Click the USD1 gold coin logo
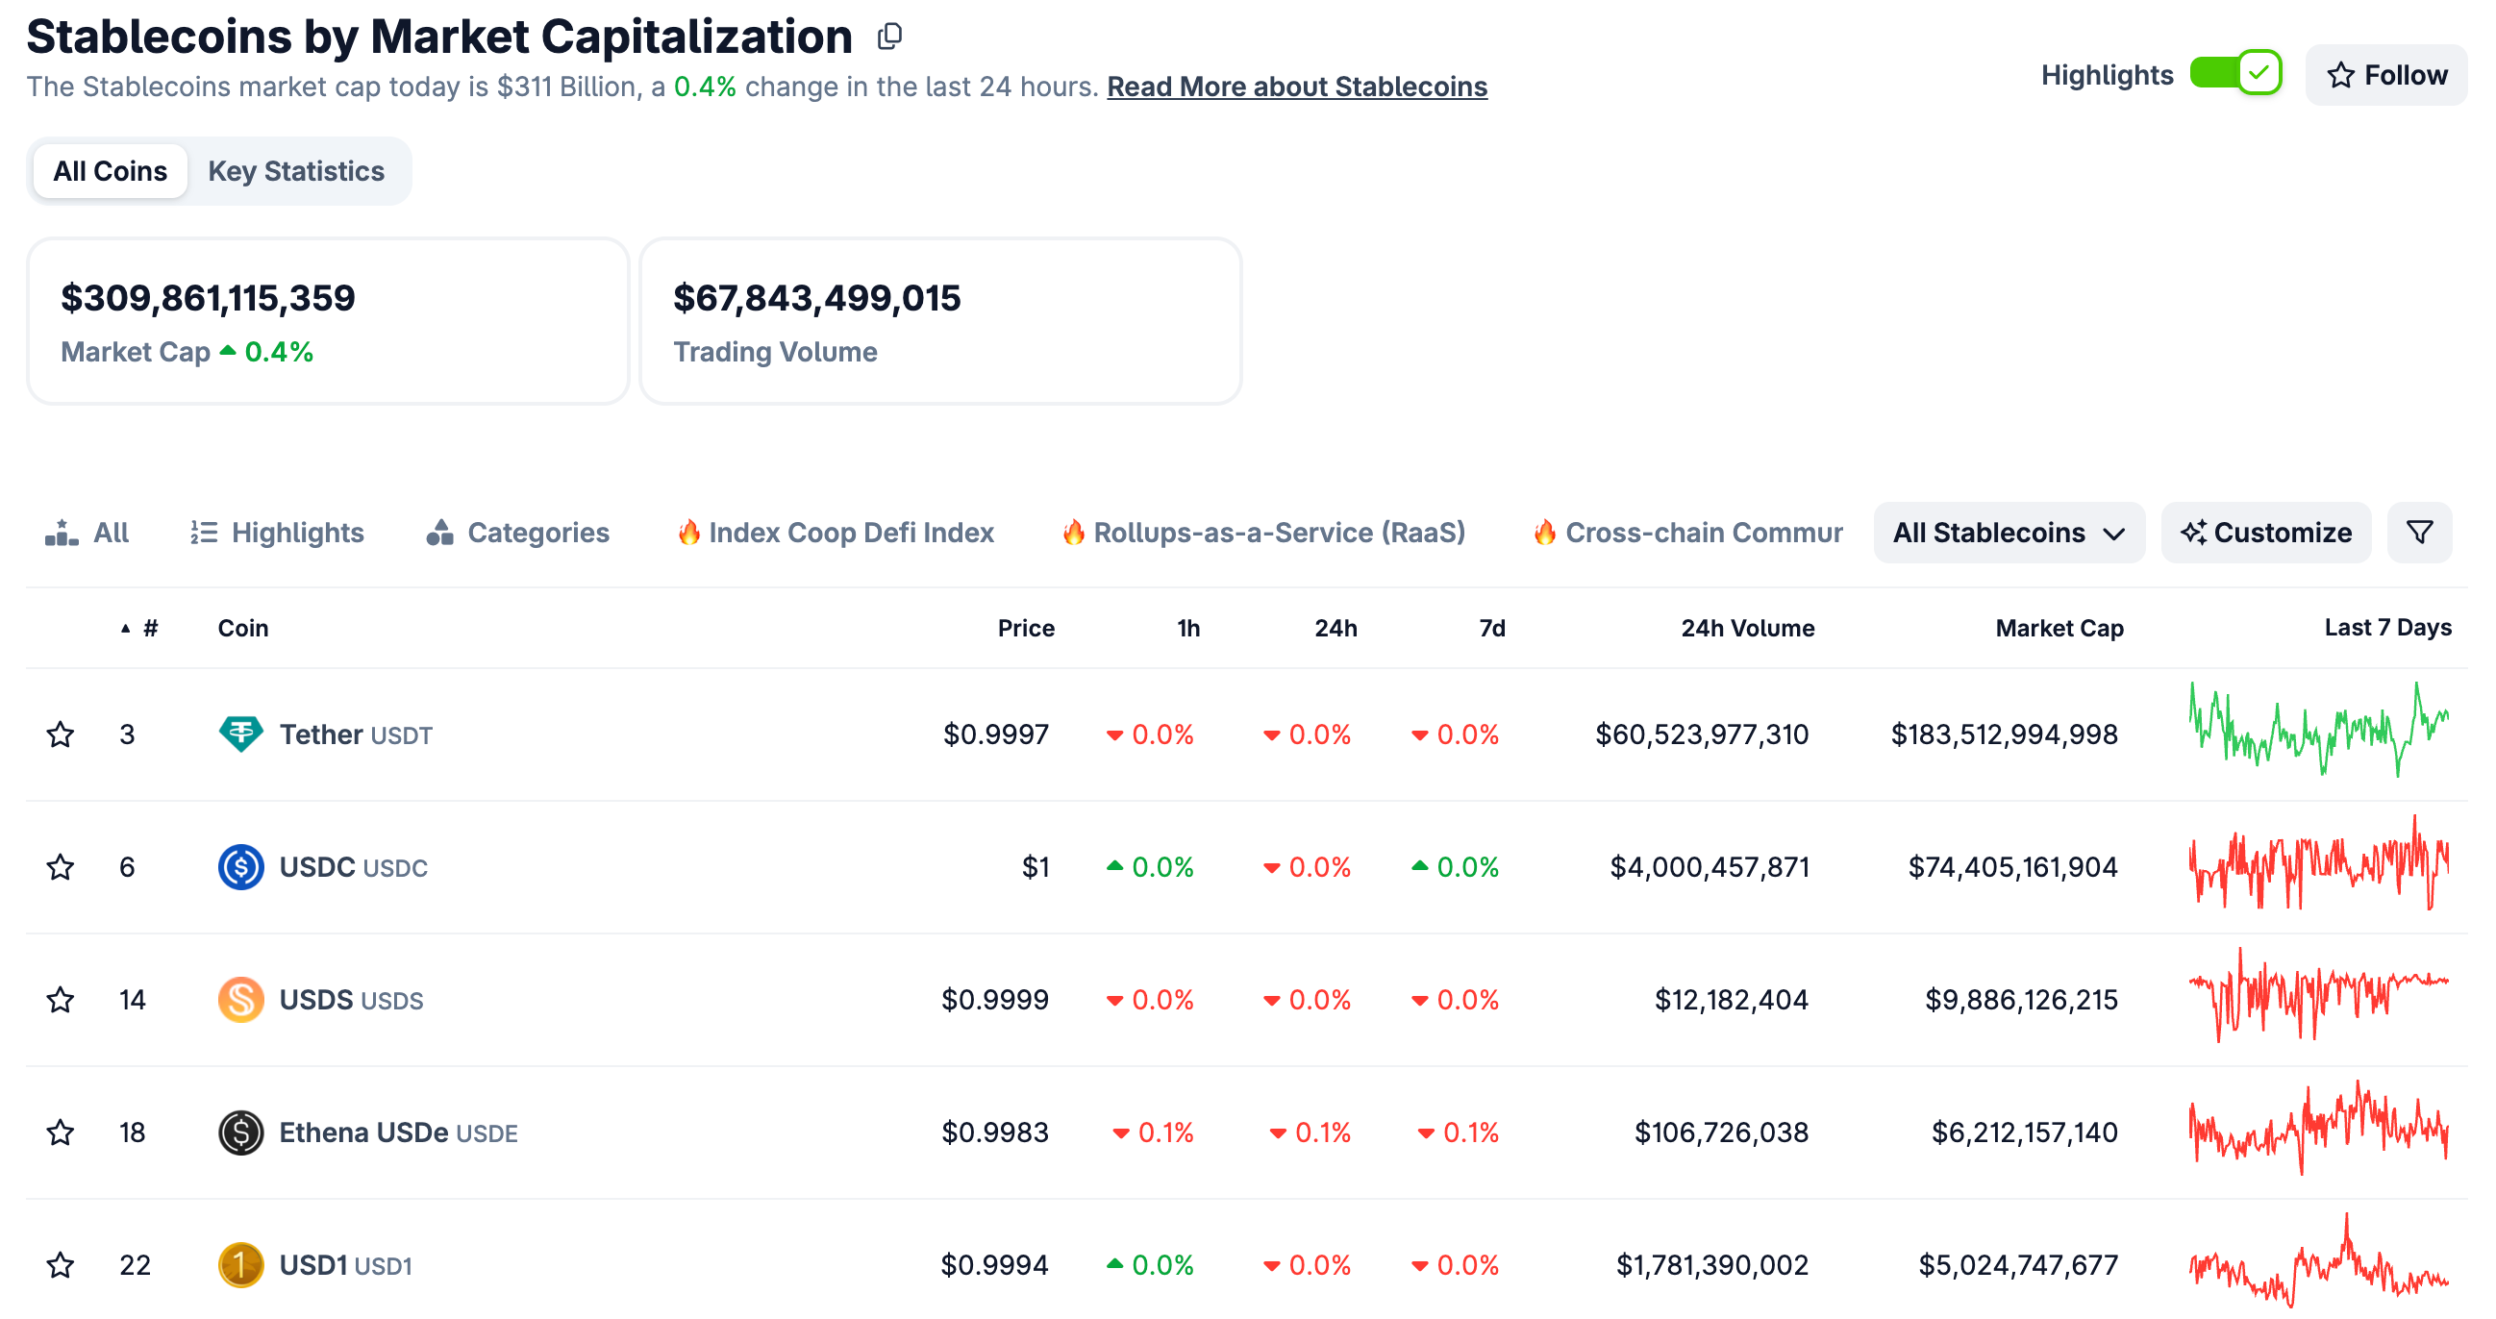Screen dimensions: 2496x1319 (240, 1265)
